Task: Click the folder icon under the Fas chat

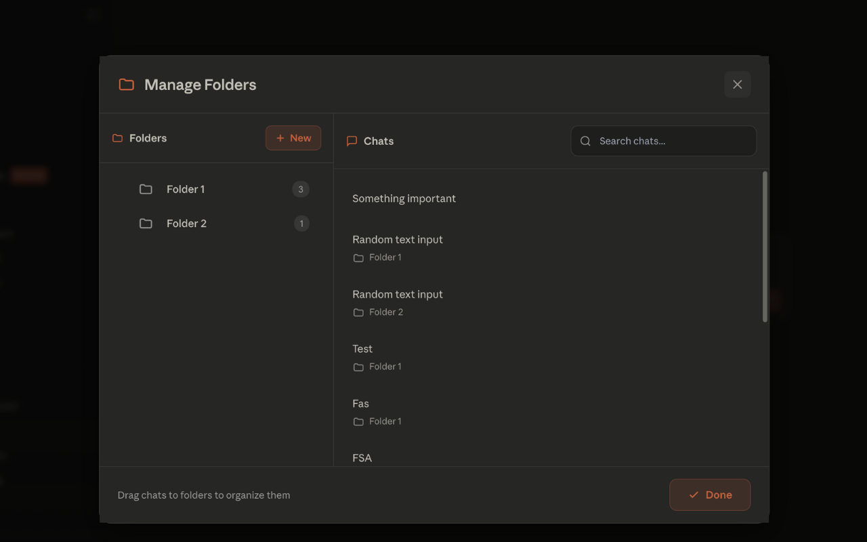Action: click(x=358, y=422)
